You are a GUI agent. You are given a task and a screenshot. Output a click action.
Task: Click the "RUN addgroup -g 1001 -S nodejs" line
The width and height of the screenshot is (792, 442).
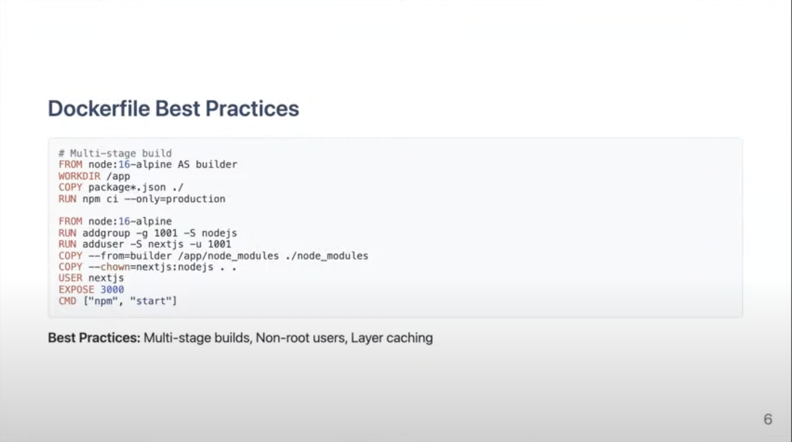pyautogui.click(x=148, y=233)
